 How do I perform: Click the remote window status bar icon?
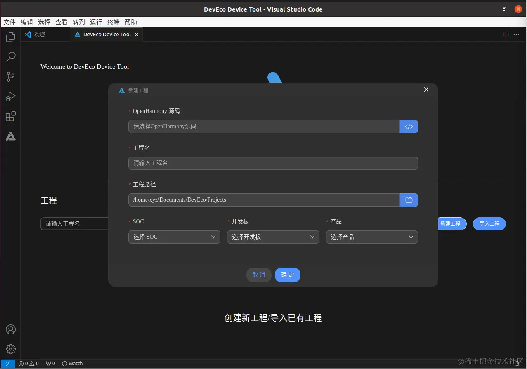[7, 364]
